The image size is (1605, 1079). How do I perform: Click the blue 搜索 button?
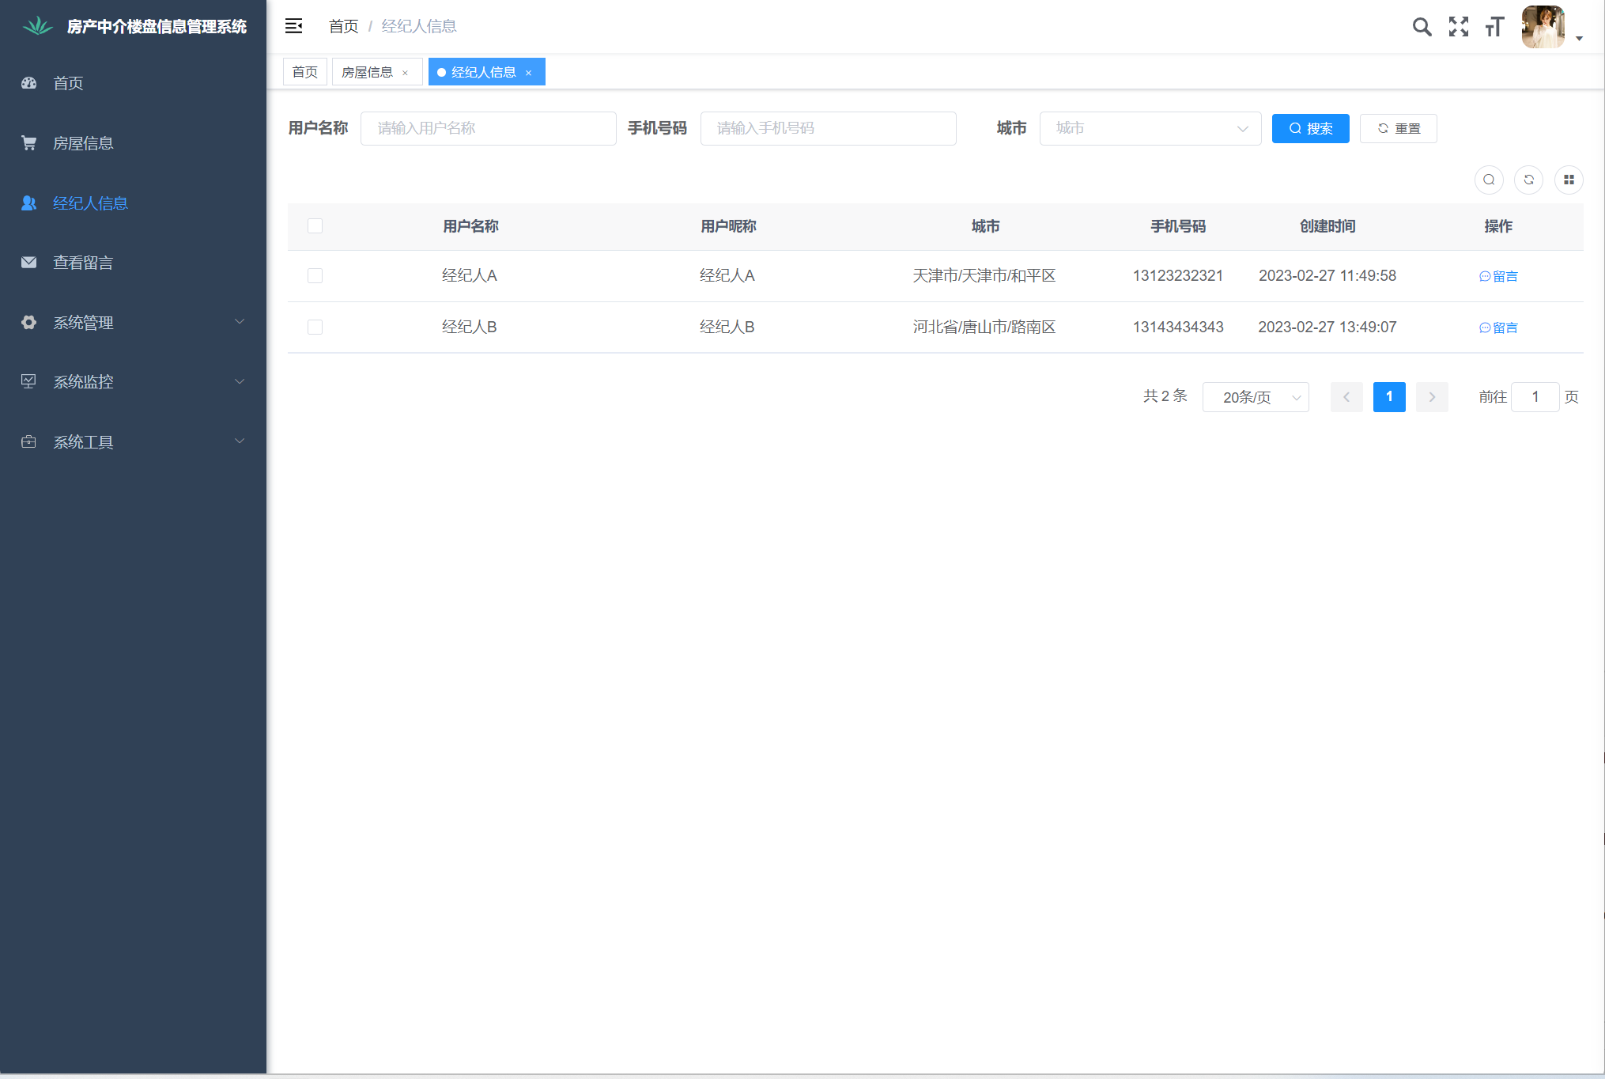click(x=1310, y=128)
